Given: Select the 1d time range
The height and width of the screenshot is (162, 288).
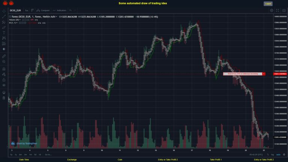Looking at the screenshot, I should (40, 154).
